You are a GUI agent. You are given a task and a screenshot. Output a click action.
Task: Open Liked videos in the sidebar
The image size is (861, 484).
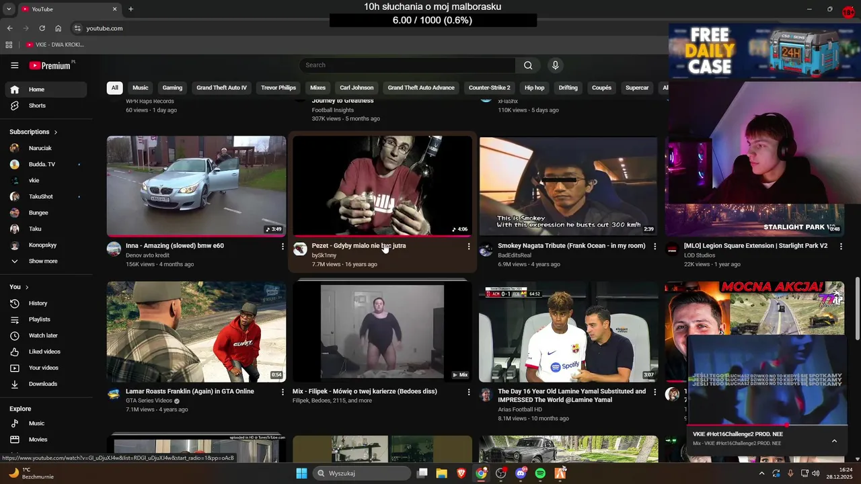coord(46,352)
